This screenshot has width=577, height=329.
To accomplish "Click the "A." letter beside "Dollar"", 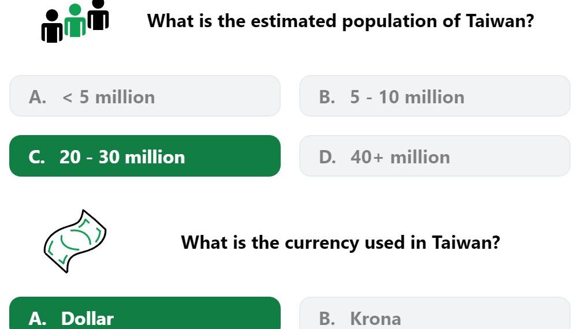I will (x=38, y=319).
